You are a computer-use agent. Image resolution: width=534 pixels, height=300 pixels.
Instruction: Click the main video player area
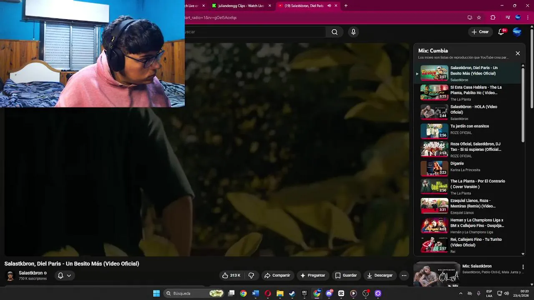pos(207,149)
